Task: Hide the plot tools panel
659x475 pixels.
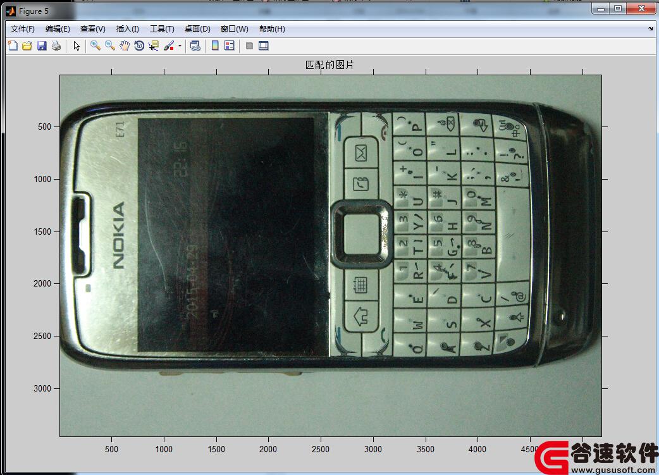Action: point(249,46)
